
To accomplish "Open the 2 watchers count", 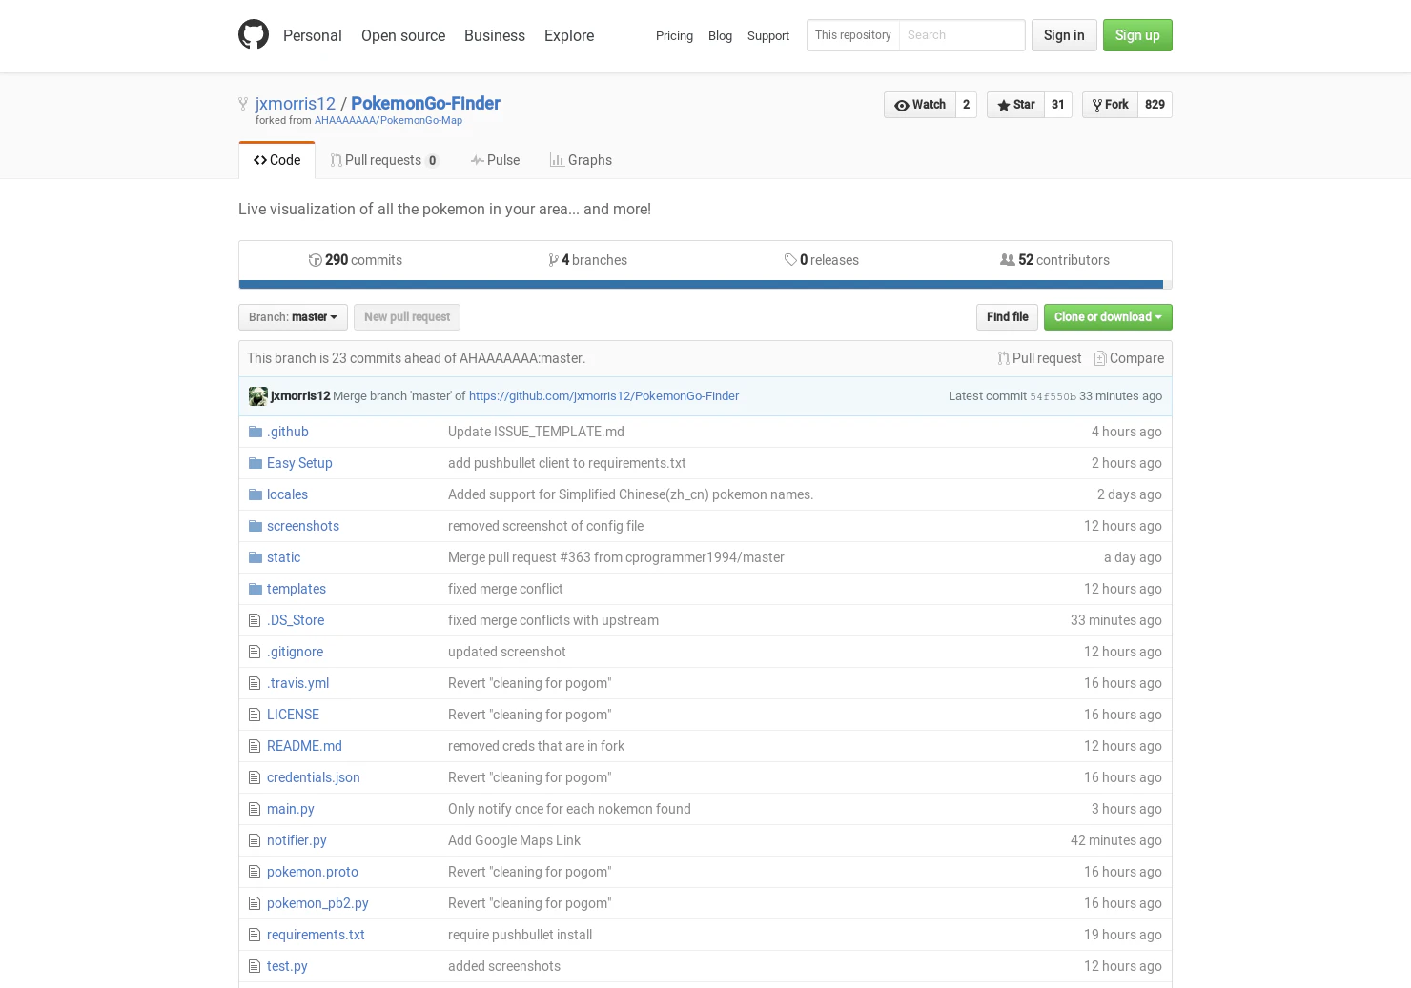I will pyautogui.click(x=967, y=105).
